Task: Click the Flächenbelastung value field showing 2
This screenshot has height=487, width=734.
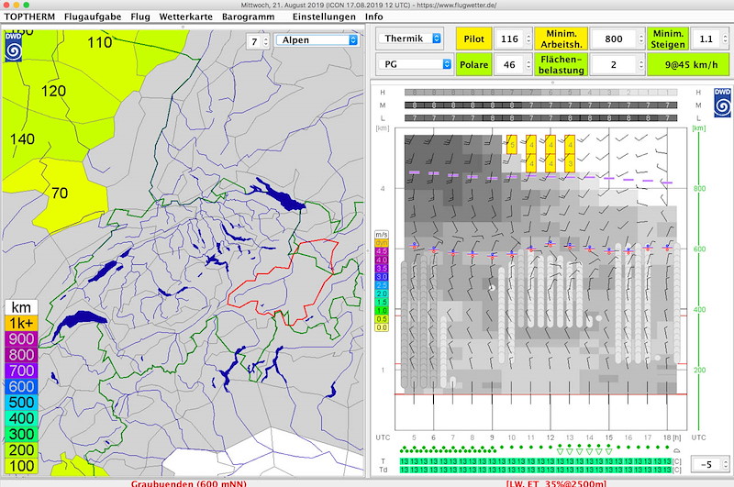Action: (613, 64)
